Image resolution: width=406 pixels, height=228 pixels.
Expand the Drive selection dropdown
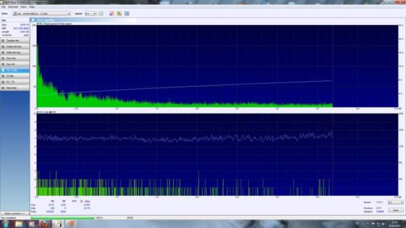pos(42,13)
